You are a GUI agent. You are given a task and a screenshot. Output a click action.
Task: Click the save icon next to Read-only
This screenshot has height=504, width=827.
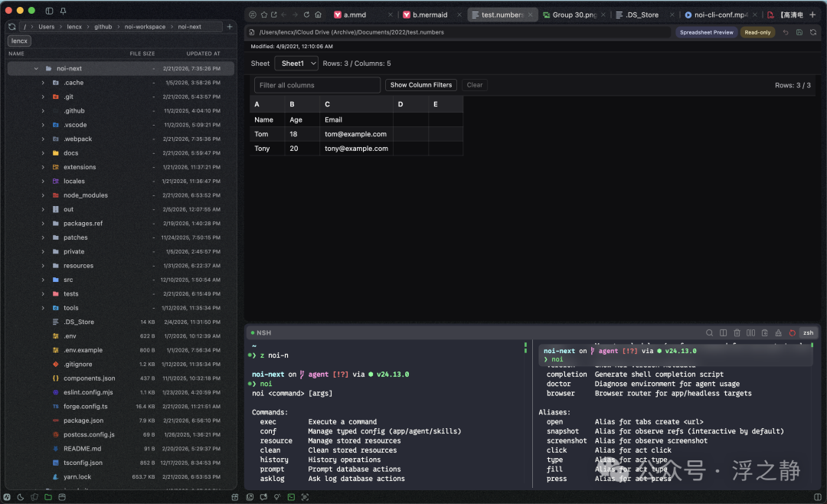799,32
